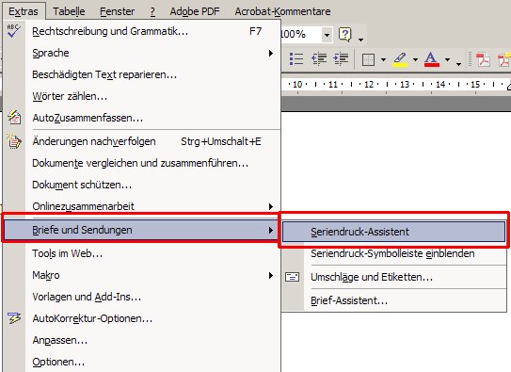Image resolution: width=511 pixels, height=372 pixels.
Task: Click the Adobe PDF convert icon
Action: click(x=483, y=59)
